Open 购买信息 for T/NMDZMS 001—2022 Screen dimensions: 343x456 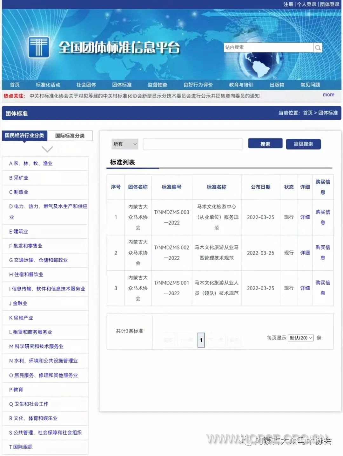pyautogui.click(x=323, y=288)
